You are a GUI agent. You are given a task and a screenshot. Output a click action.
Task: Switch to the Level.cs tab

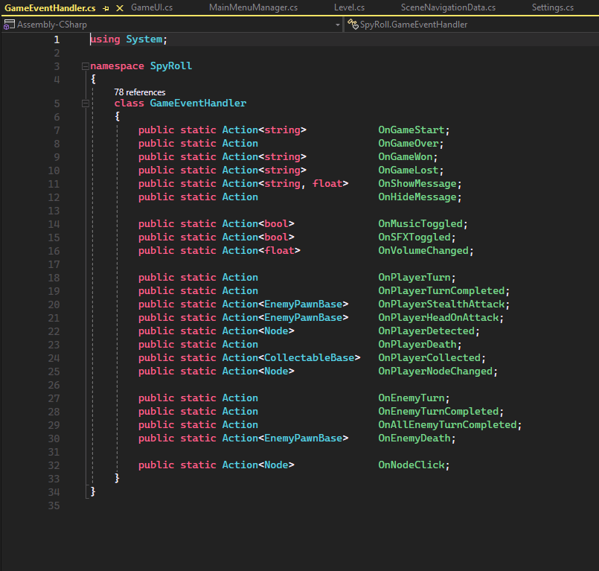(349, 8)
